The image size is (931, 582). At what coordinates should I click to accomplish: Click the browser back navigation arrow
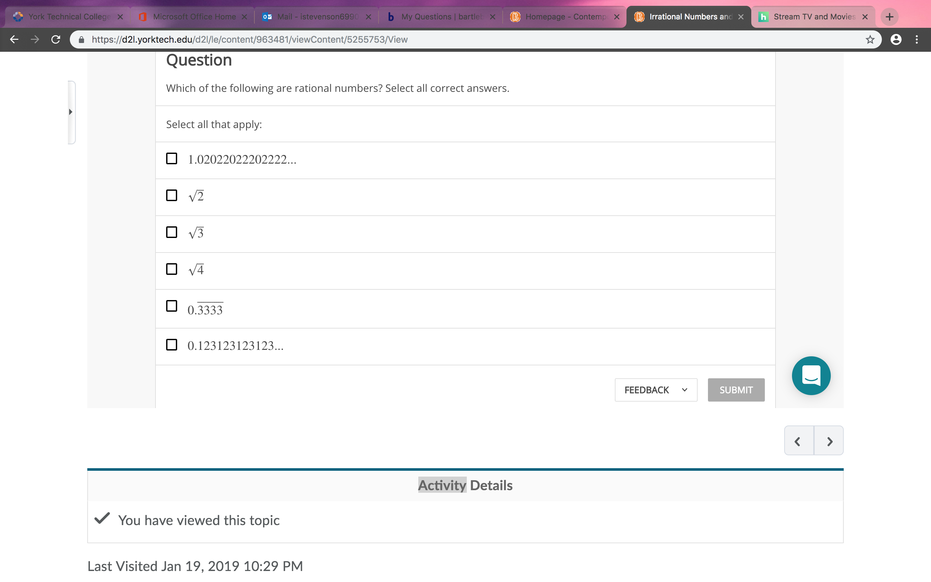click(x=14, y=39)
